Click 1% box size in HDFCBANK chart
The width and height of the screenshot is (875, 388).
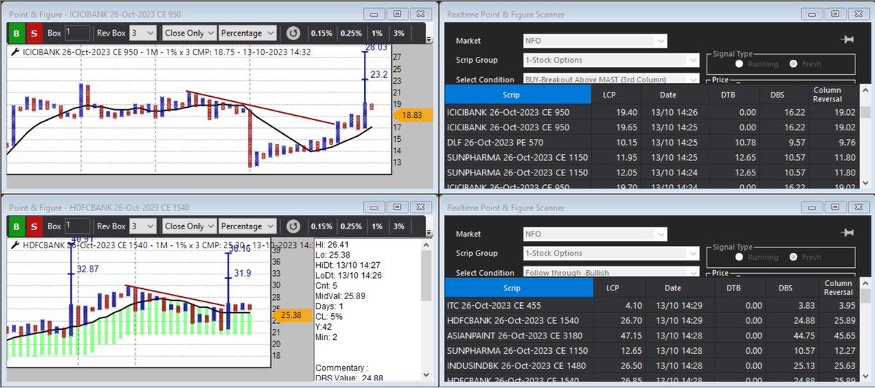tap(376, 226)
